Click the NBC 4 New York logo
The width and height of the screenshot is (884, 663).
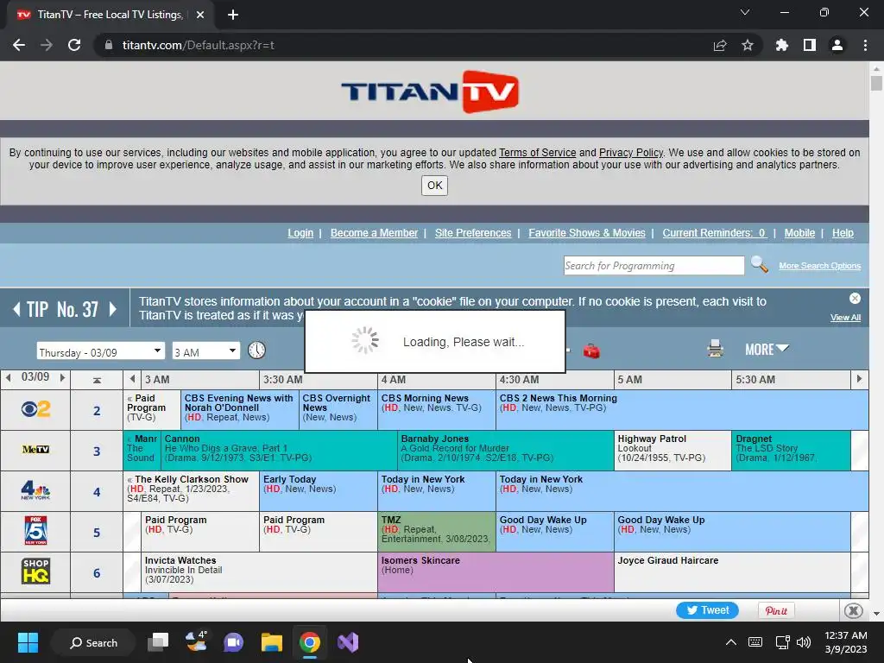click(x=35, y=490)
